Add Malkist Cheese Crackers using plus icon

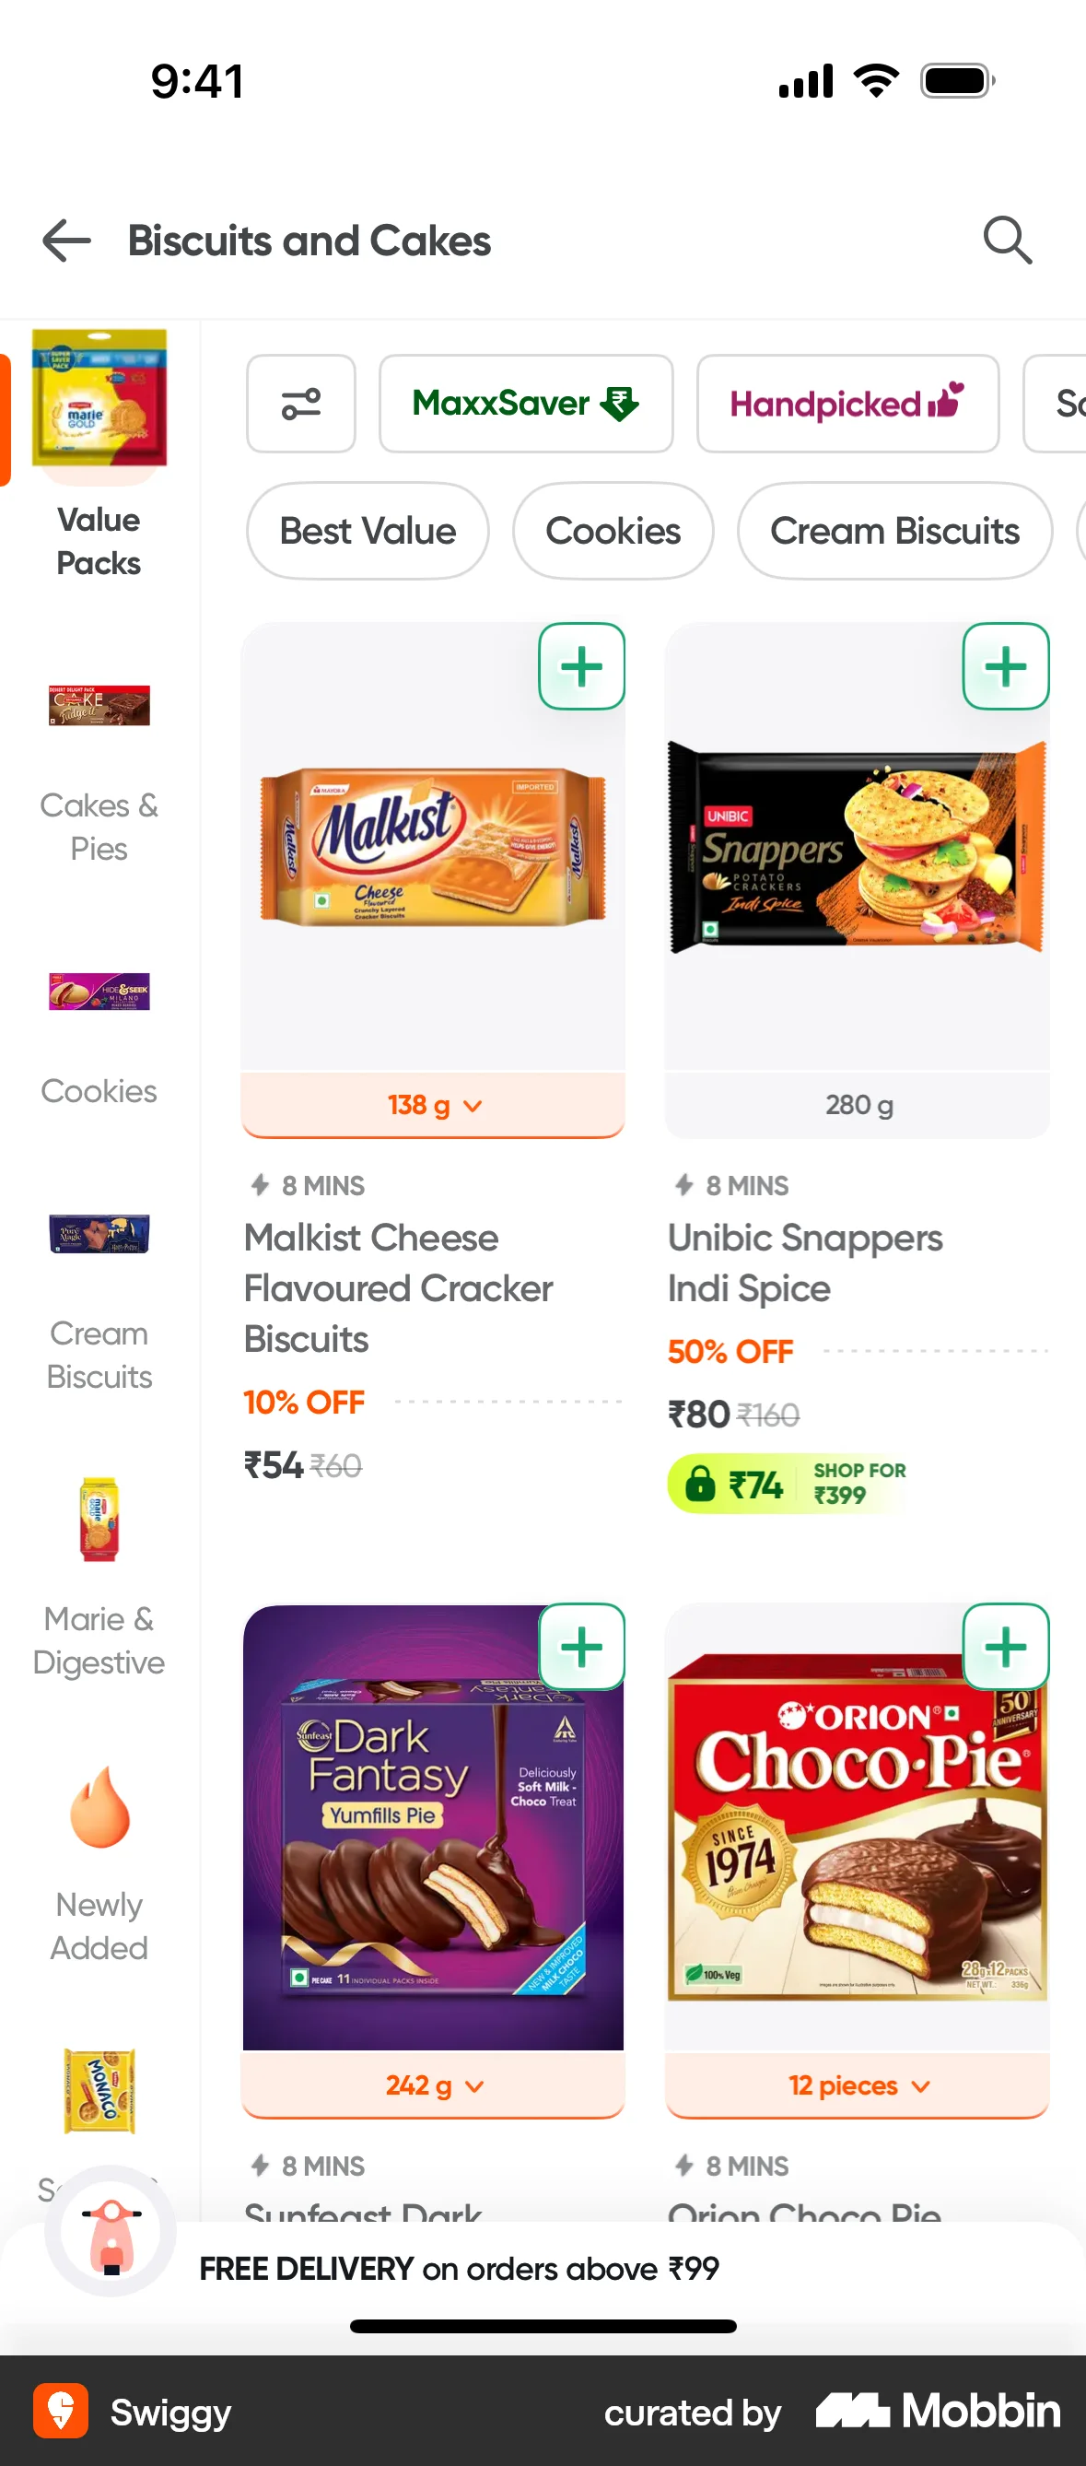tap(581, 667)
